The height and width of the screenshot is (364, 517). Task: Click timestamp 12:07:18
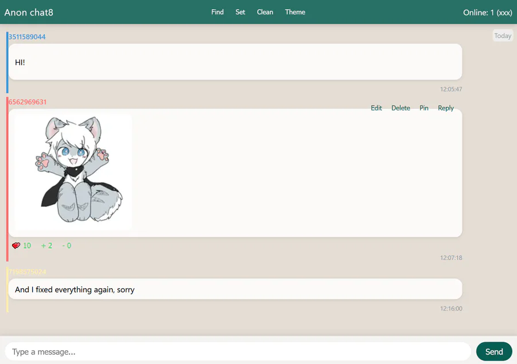[x=451, y=258]
